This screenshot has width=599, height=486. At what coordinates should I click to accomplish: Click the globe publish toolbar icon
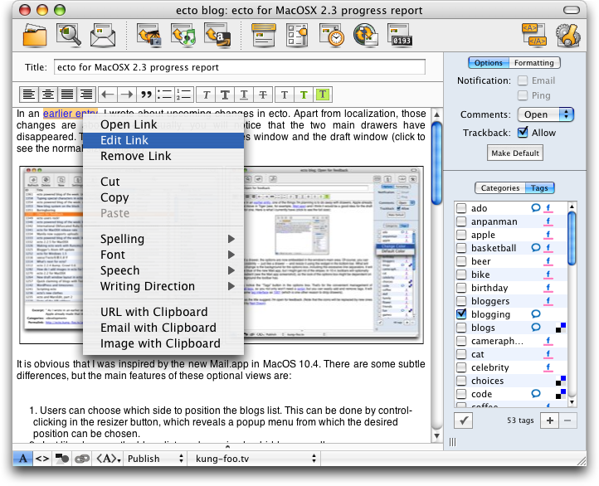click(x=366, y=35)
